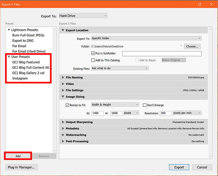Expand the Metadata section
This screenshot has width=218, height=176.
point(63,128)
